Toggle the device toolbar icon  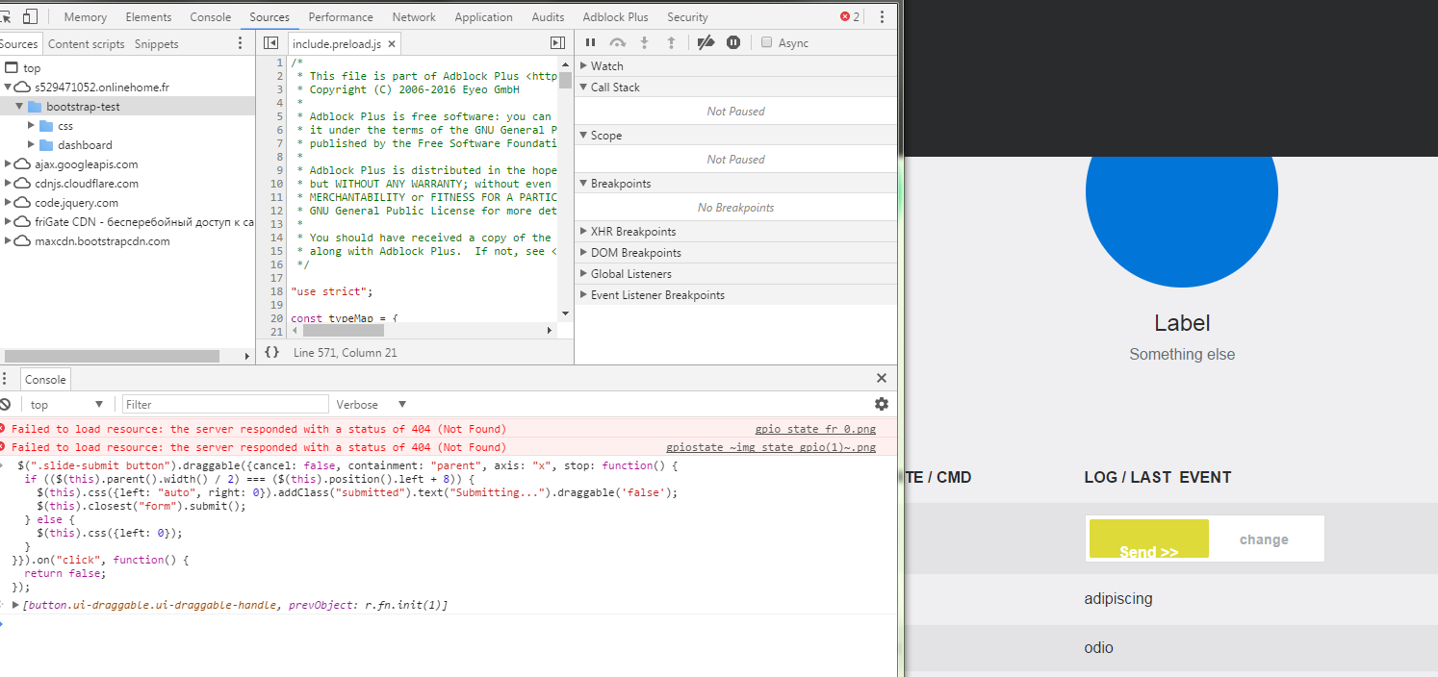[x=30, y=16]
